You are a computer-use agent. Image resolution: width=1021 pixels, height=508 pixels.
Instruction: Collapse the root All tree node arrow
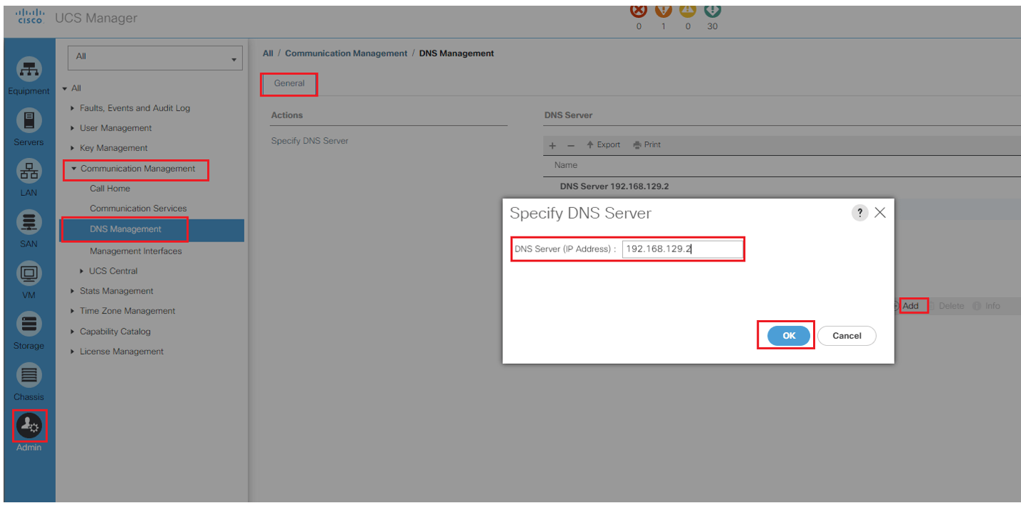(x=65, y=89)
